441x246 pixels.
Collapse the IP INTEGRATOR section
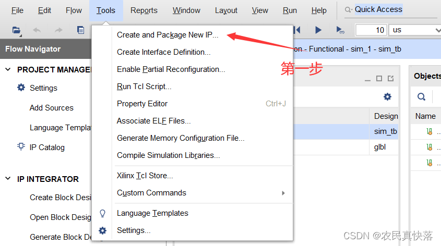pyautogui.click(x=8, y=179)
